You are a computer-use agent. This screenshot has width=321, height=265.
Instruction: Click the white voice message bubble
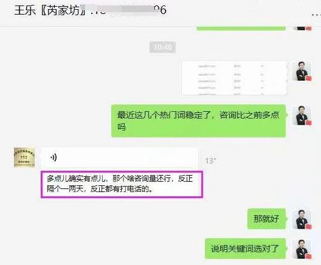click(119, 157)
